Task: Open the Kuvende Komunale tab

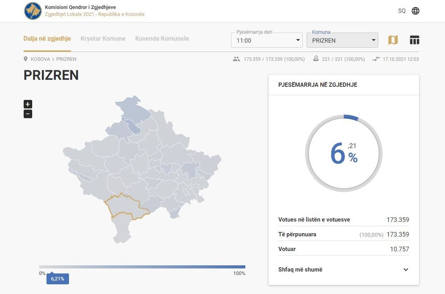Action: click(162, 39)
